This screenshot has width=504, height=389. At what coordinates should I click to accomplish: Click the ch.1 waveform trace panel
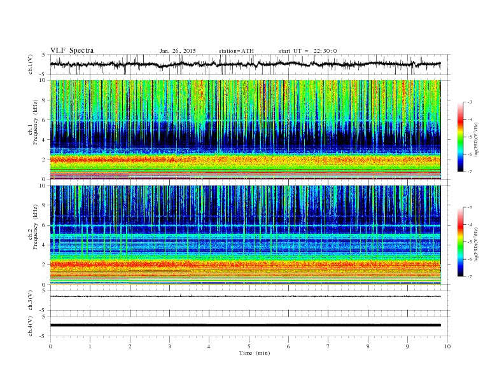coord(250,64)
